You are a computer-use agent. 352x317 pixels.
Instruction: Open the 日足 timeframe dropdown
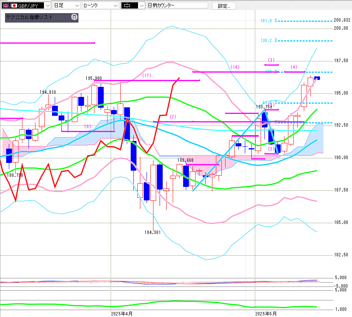[66, 6]
